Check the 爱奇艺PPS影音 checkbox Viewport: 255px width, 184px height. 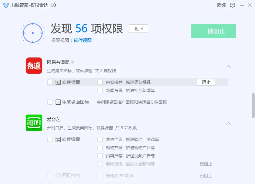pyautogui.click(x=100, y=175)
